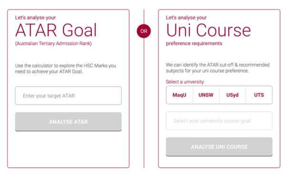Click the ANALYSE ATAR button

click(68, 122)
